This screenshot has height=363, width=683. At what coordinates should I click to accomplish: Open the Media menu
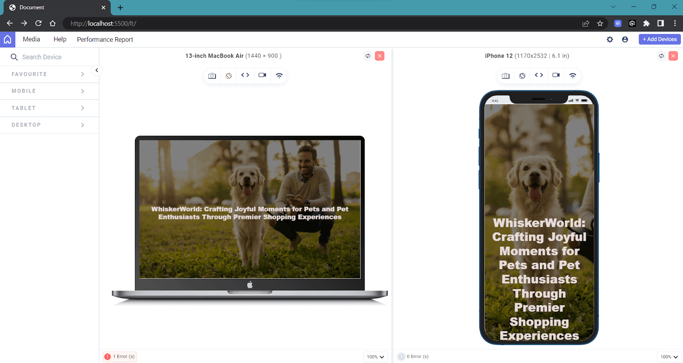coord(31,39)
